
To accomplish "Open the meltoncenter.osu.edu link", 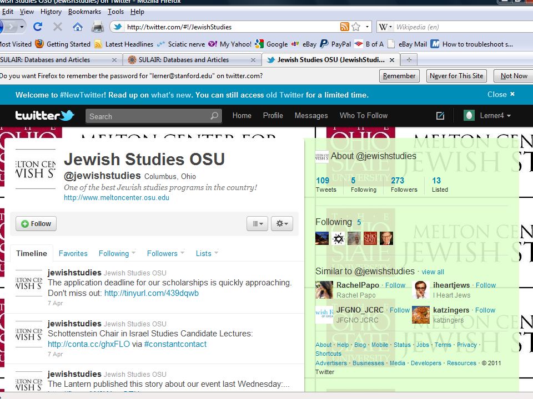I will coord(117,197).
